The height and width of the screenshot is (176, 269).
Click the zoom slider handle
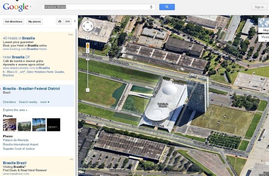pyautogui.click(x=88, y=59)
